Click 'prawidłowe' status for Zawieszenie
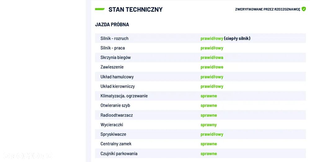 pos(212,67)
